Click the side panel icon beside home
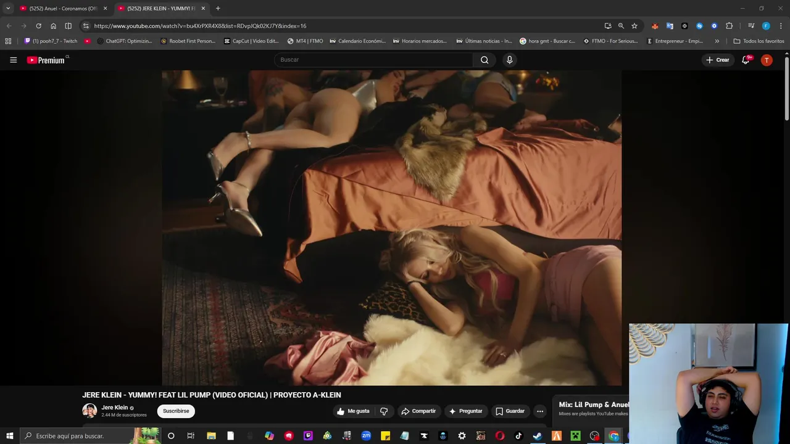This screenshot has height=444, width=790. [x=68, y=26]
